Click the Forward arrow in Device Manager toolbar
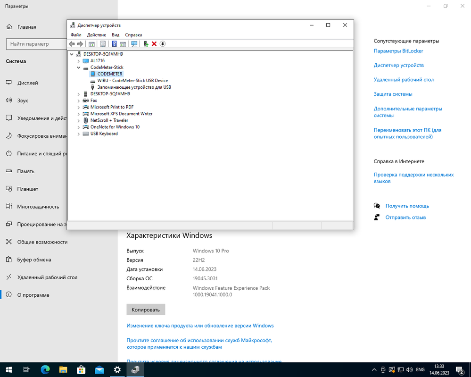 80,44
